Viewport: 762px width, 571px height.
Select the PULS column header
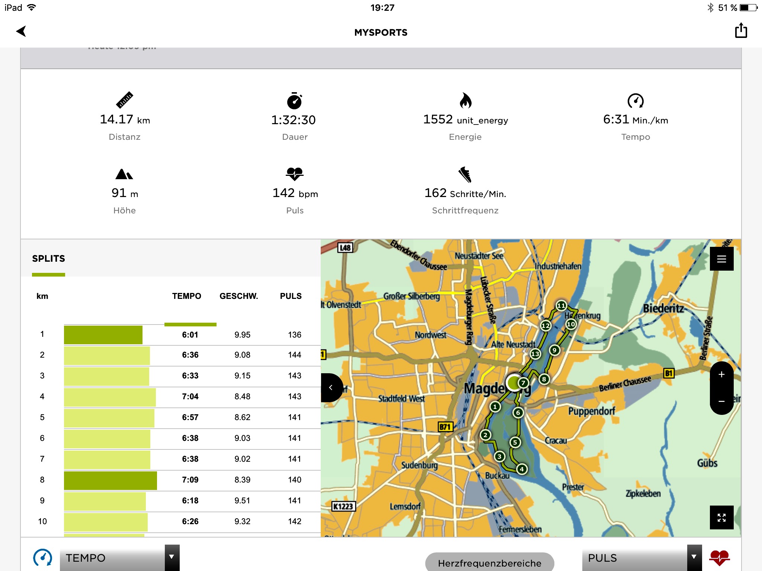(x=291, y=296)
